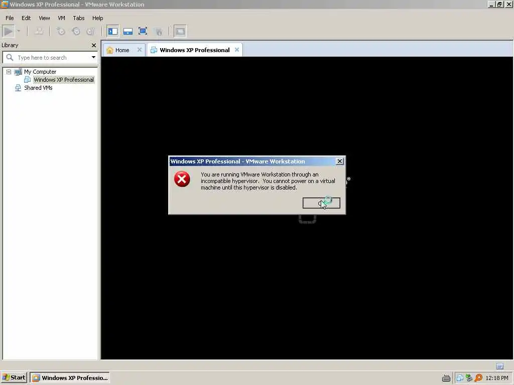Click the green arrow device tray icon
The image size is (514, 385).
pyautogui.click(x=469, y=378)
